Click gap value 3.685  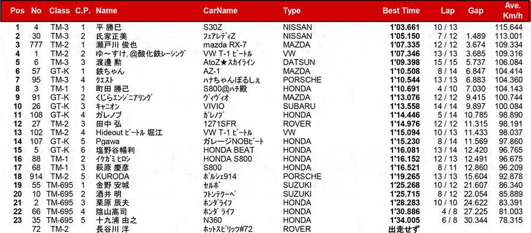coord(476,54)
